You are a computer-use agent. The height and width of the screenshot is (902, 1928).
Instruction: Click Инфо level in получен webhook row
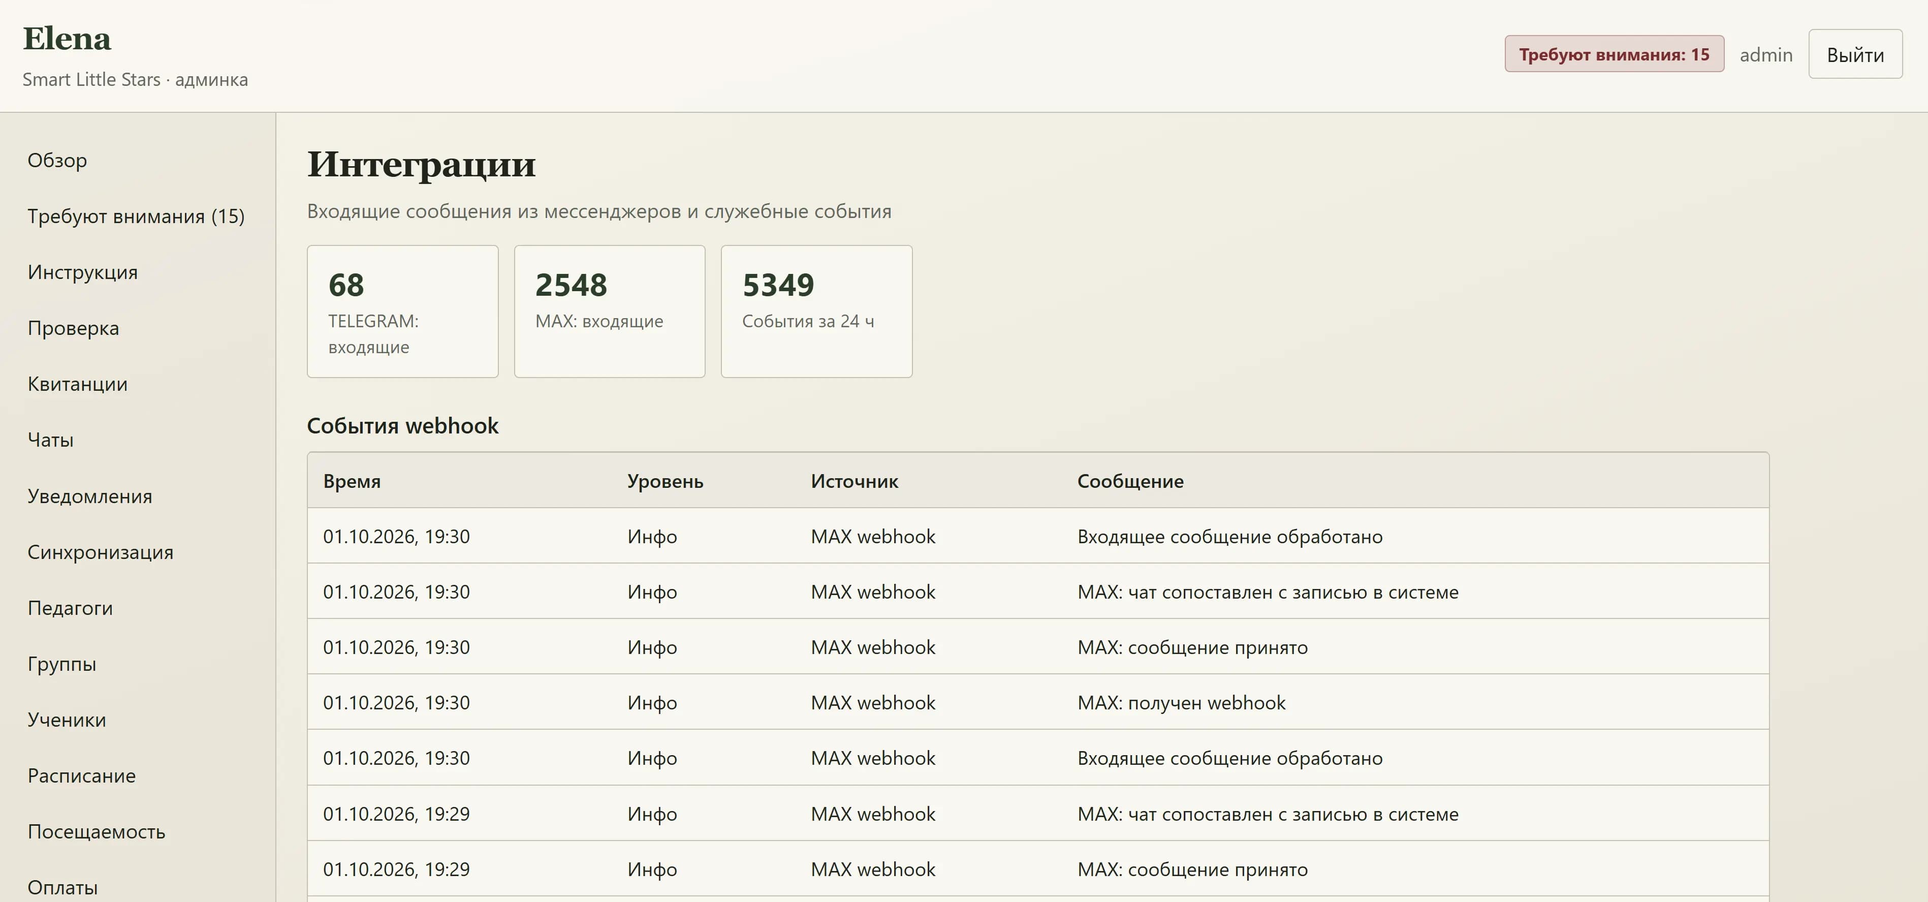point(652,703)
